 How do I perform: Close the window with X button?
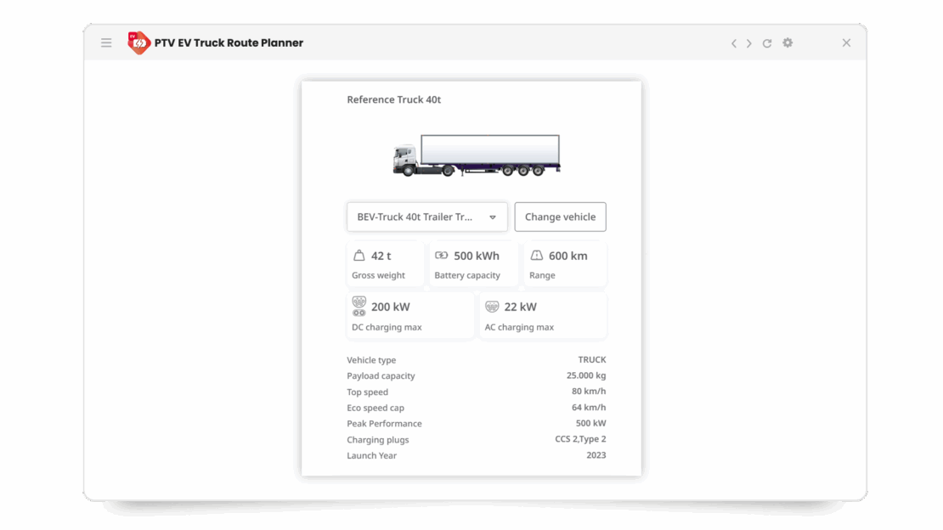pyautogui.click(x=846, y=42)
